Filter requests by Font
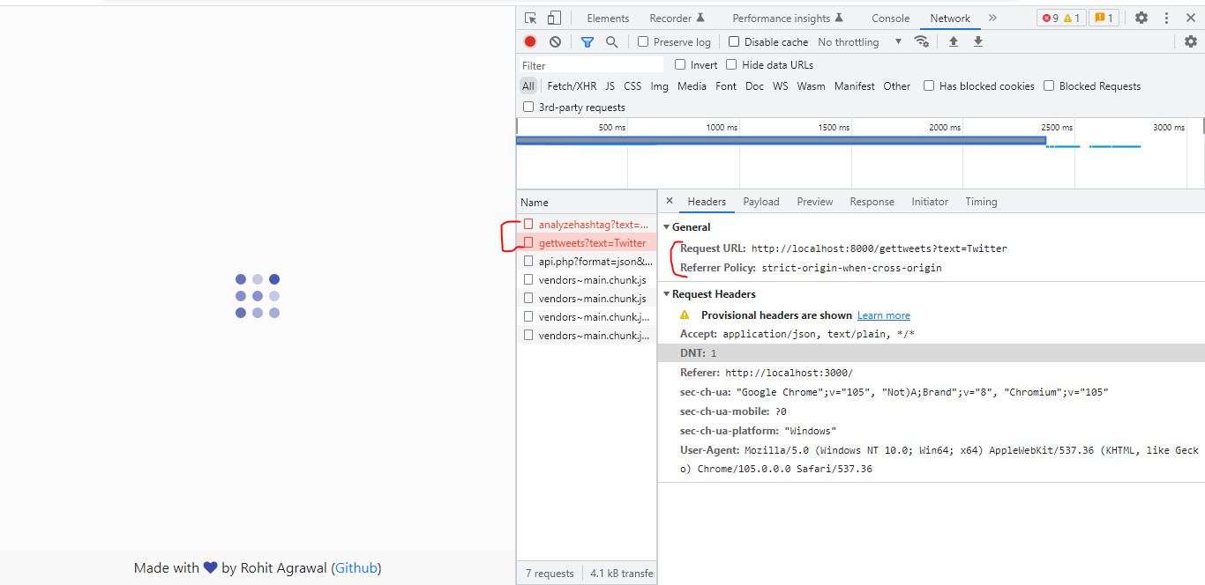This screenshot has width=1205, height=585. coord(726,85)
